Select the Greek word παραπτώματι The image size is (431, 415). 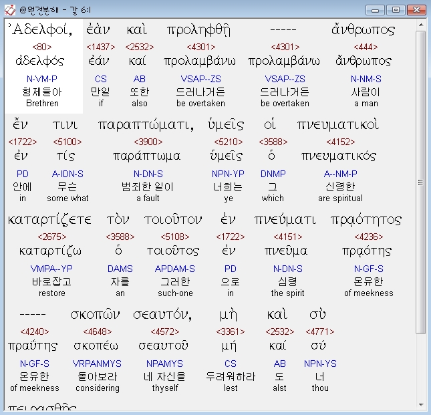coord(146,125)
